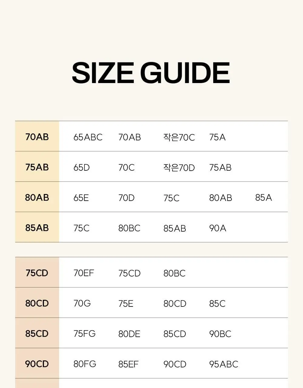
Task: Select the 75CD size row header
Action: [37, 273]
